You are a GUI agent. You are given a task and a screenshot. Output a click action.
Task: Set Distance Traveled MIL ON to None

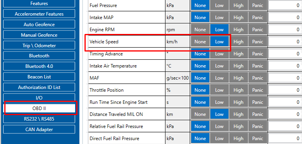coord(200,114)
